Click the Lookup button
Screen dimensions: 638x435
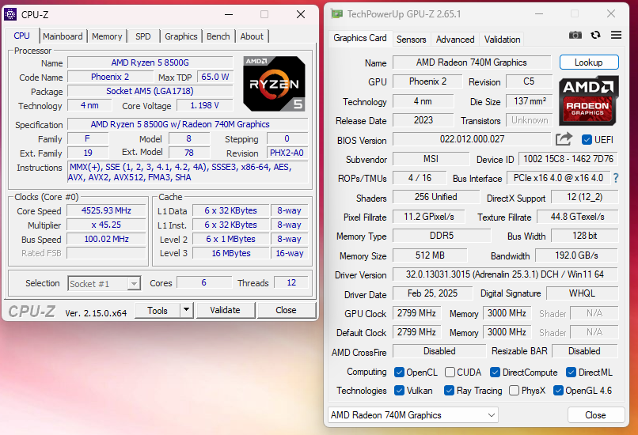tap(589, 62)
